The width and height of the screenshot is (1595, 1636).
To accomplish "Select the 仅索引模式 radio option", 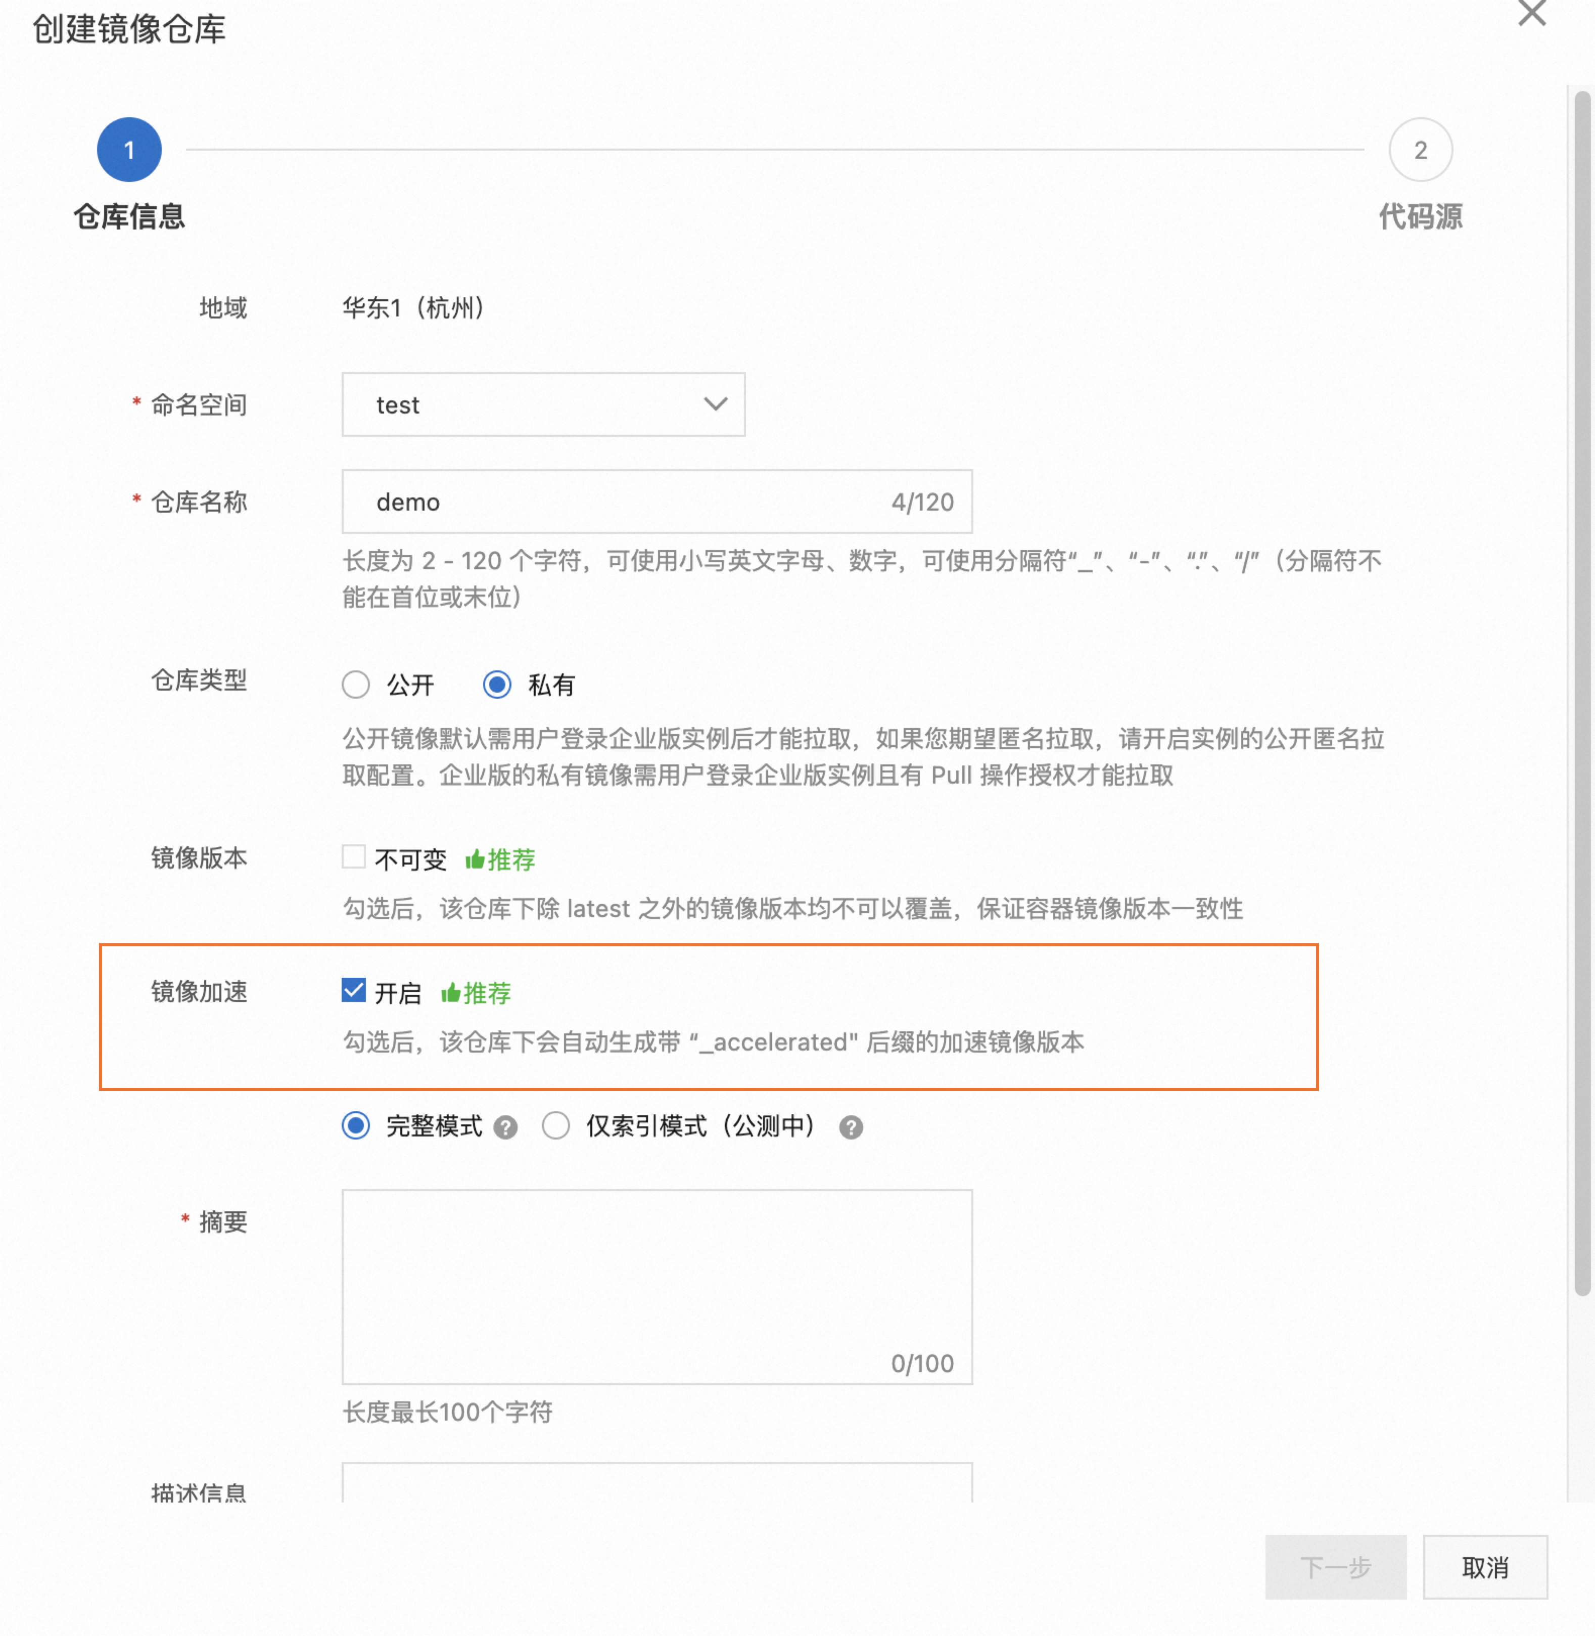I will (x=555, y=1126).
